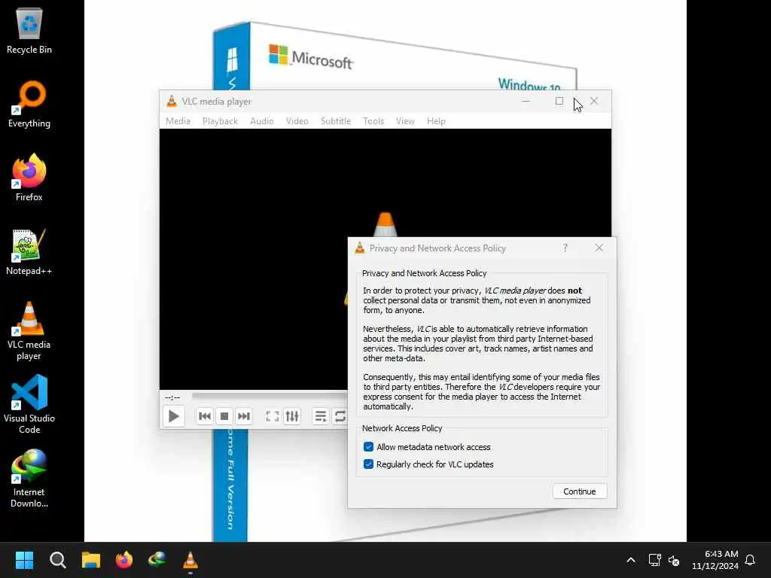Open the Windows Start menu

[24, 560]
